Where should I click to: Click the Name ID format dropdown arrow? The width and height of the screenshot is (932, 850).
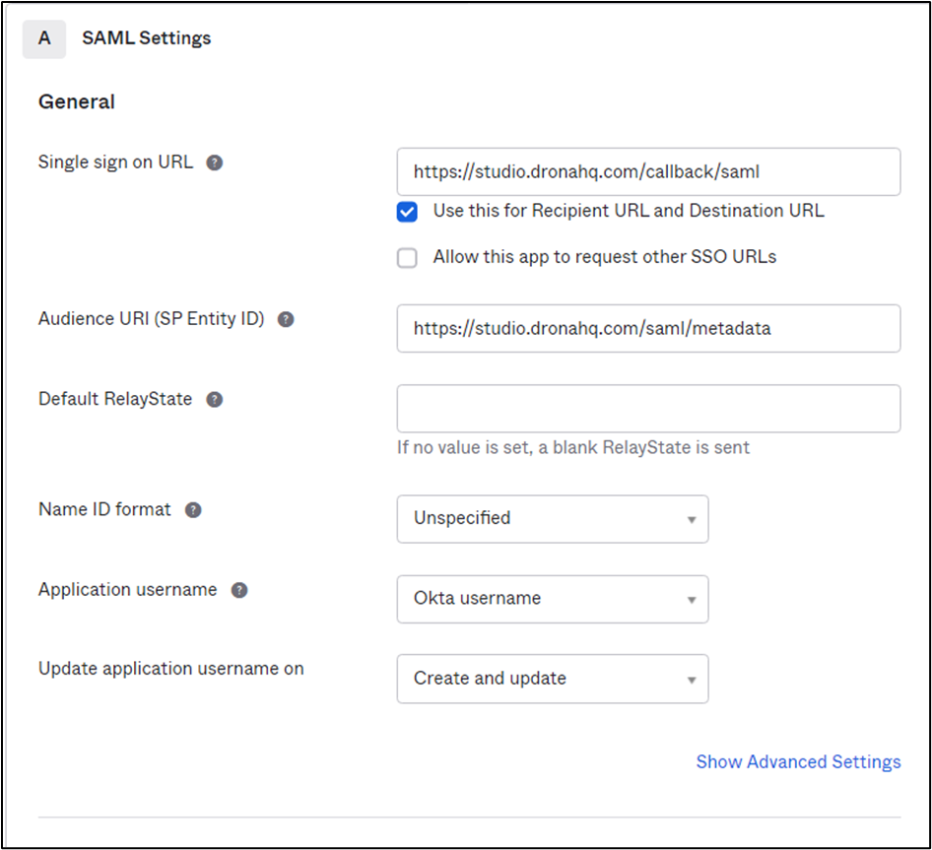(x=692, y=520)
